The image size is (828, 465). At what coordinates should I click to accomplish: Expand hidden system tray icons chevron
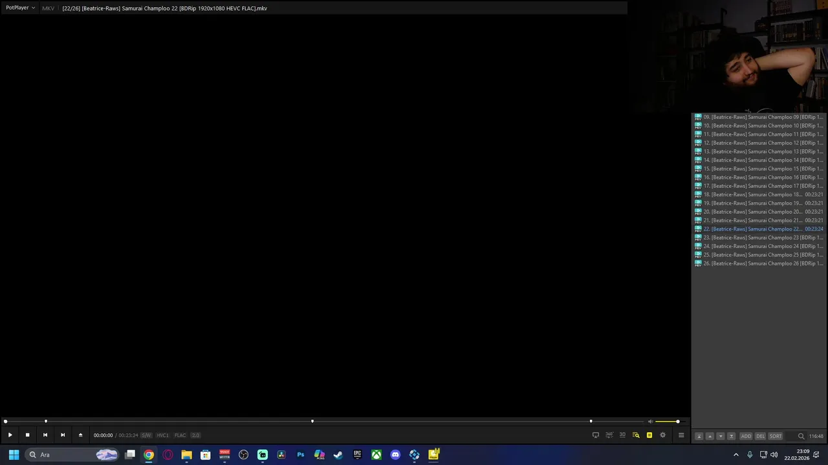click(735, 455)
